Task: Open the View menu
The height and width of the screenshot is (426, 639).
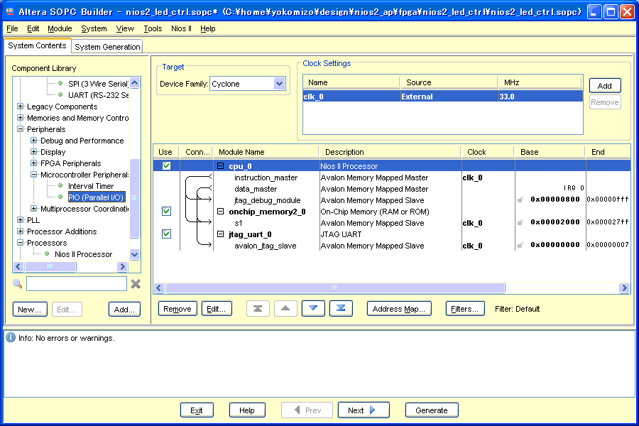Action: pos(125,28)
